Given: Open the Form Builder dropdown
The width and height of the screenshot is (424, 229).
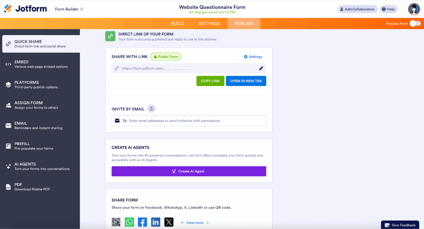Looking at the screenshot, I should coord(69,9).
